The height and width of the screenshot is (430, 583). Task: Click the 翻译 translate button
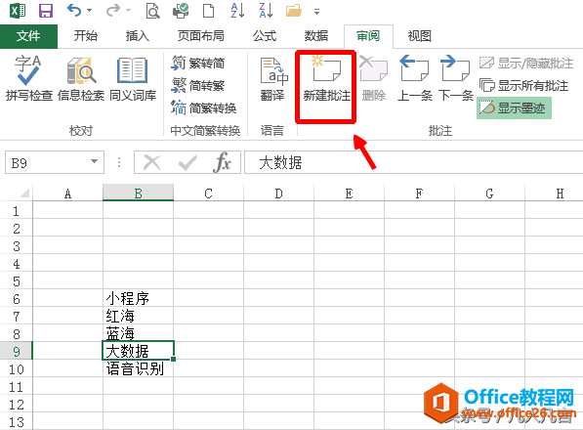pyautogui.click(x=272, y=78)
